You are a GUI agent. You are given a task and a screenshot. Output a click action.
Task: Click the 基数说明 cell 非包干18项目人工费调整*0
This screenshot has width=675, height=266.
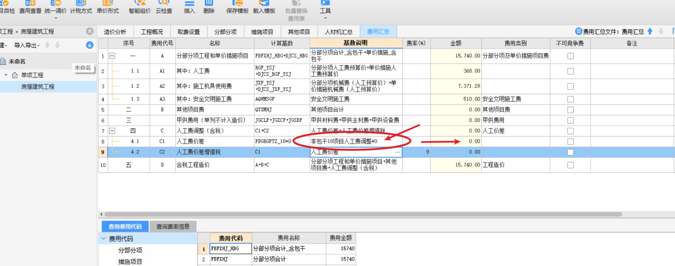pyautogui.click(x=356, y=141)
